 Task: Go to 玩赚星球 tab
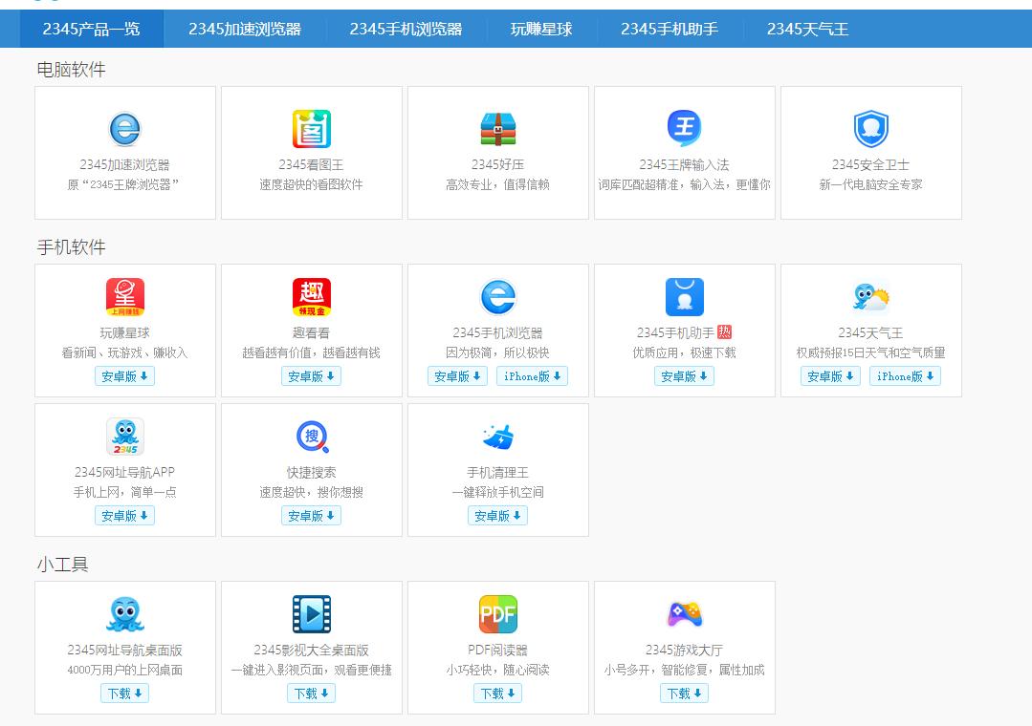point(541,29)
